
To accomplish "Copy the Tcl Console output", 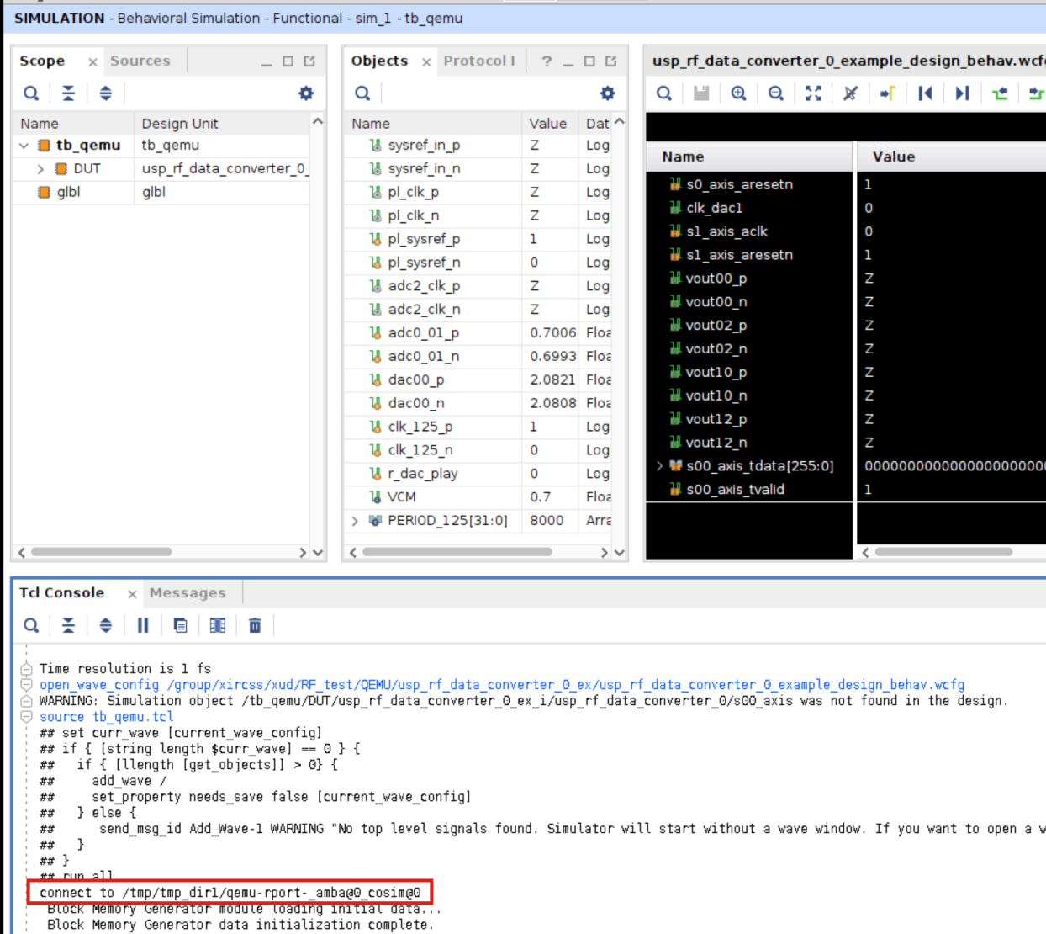I will (180, 625).
